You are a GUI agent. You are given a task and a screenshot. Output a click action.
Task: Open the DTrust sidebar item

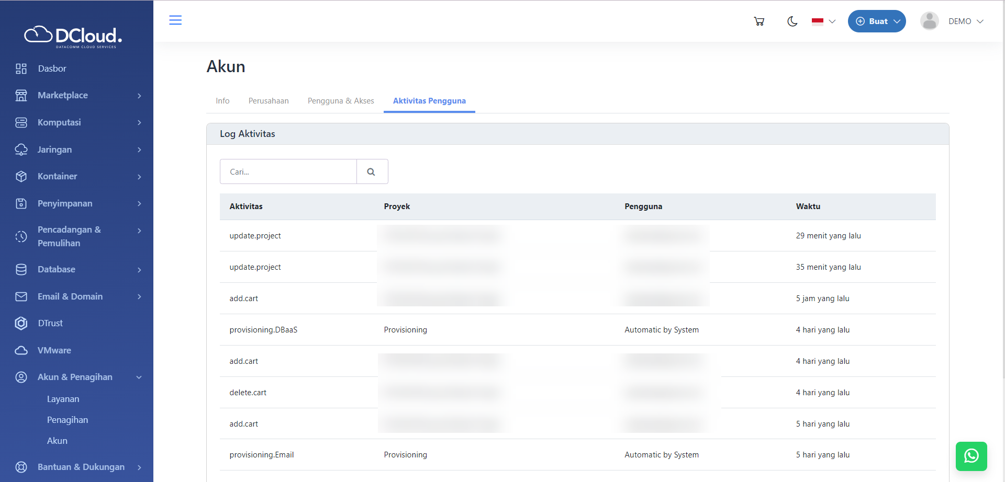point(50,323)
